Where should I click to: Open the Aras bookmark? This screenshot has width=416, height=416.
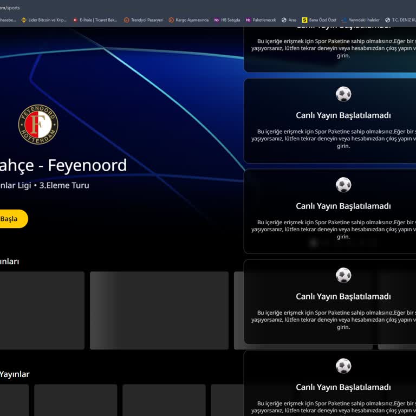(289, 20)
